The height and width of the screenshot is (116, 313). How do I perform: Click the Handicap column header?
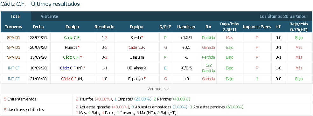(x=186, y=27)
